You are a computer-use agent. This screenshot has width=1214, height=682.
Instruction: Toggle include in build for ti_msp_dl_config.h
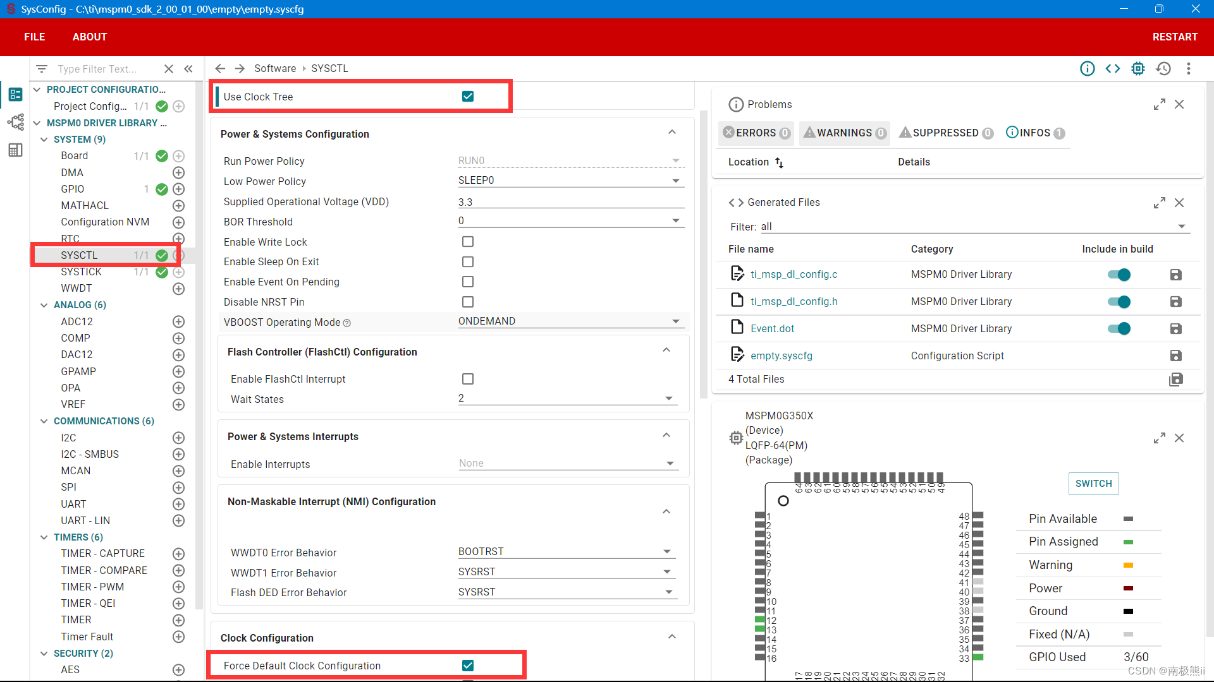[x=1119, y=302]
